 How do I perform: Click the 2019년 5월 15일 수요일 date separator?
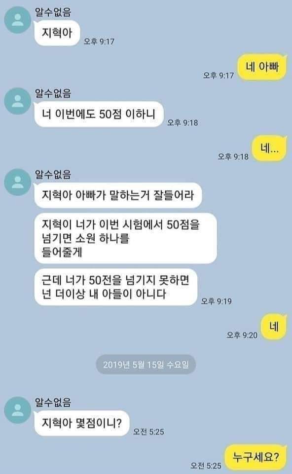coord(146,364)
